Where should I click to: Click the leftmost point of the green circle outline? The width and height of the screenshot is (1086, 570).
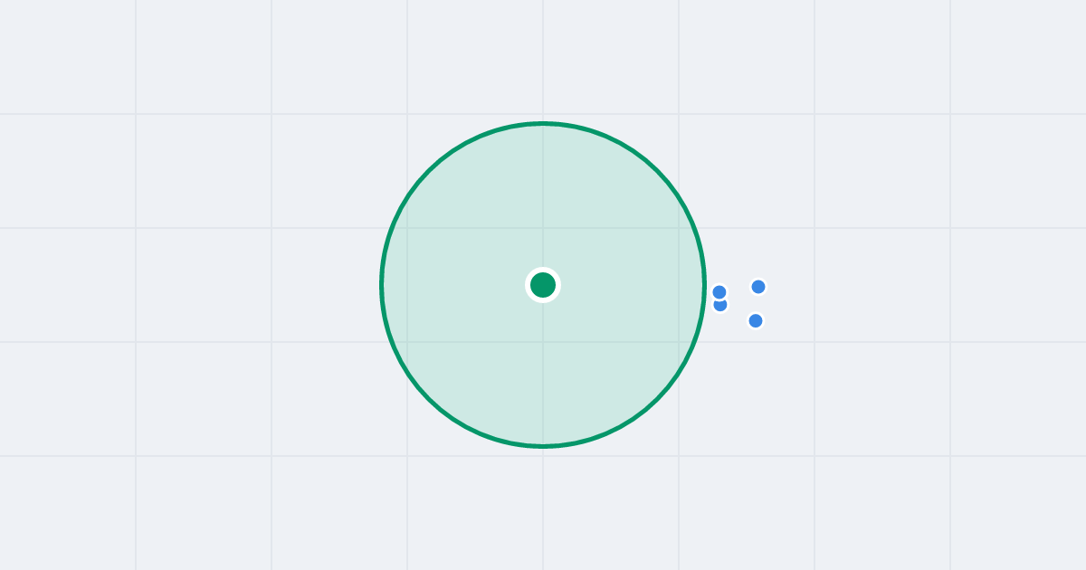point(382,285)
